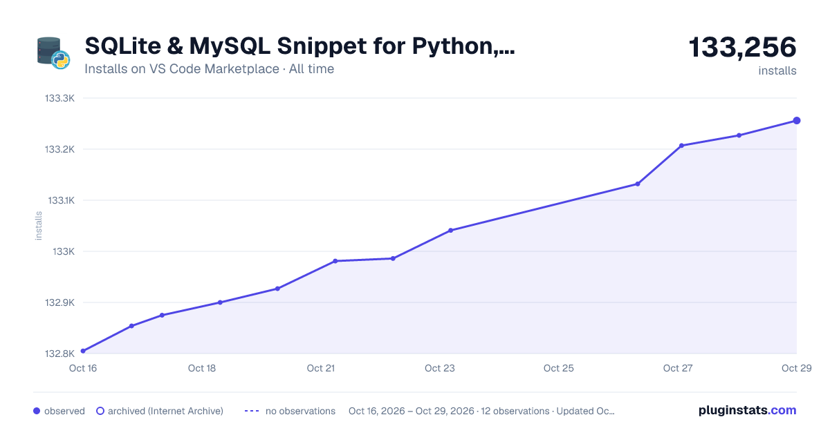830x435 pixels.
Task: Click the pluginstats.com link
Action: pos(748,410)
